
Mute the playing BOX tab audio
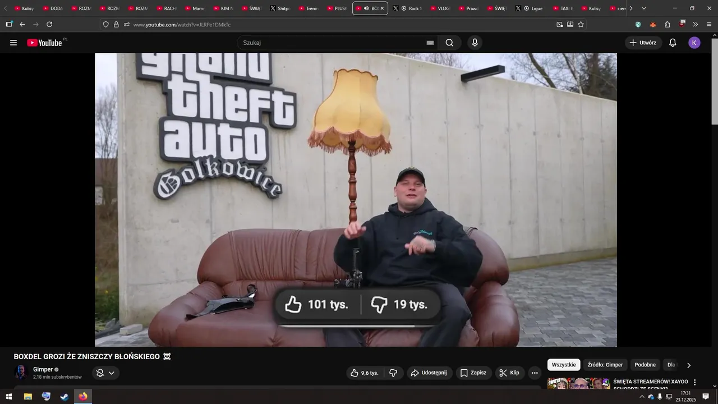[x=366, y=8]
